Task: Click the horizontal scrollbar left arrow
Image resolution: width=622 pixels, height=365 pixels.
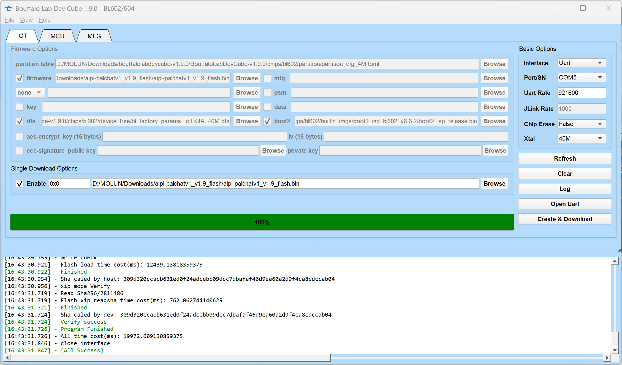Action: click(7, 358)
